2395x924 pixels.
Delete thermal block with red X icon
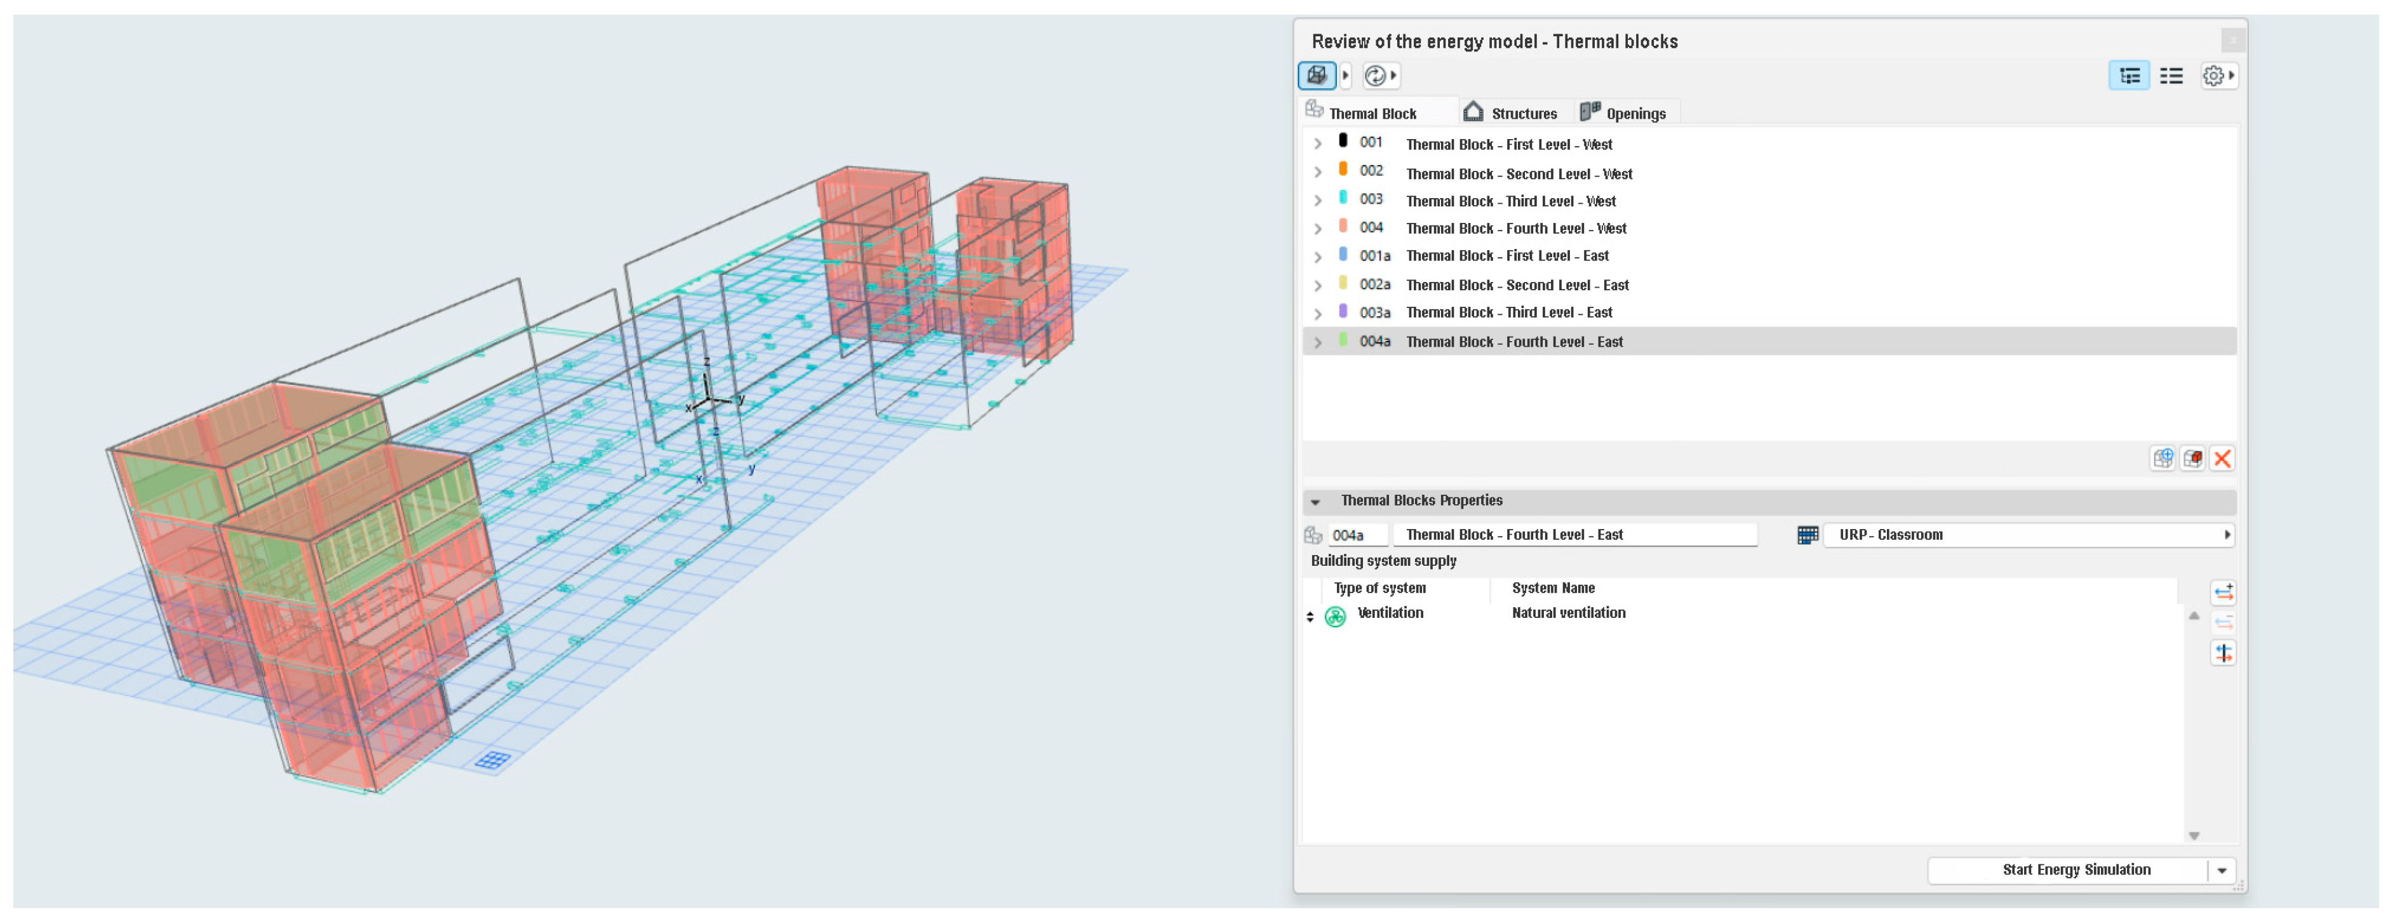tap(2222, 459)
